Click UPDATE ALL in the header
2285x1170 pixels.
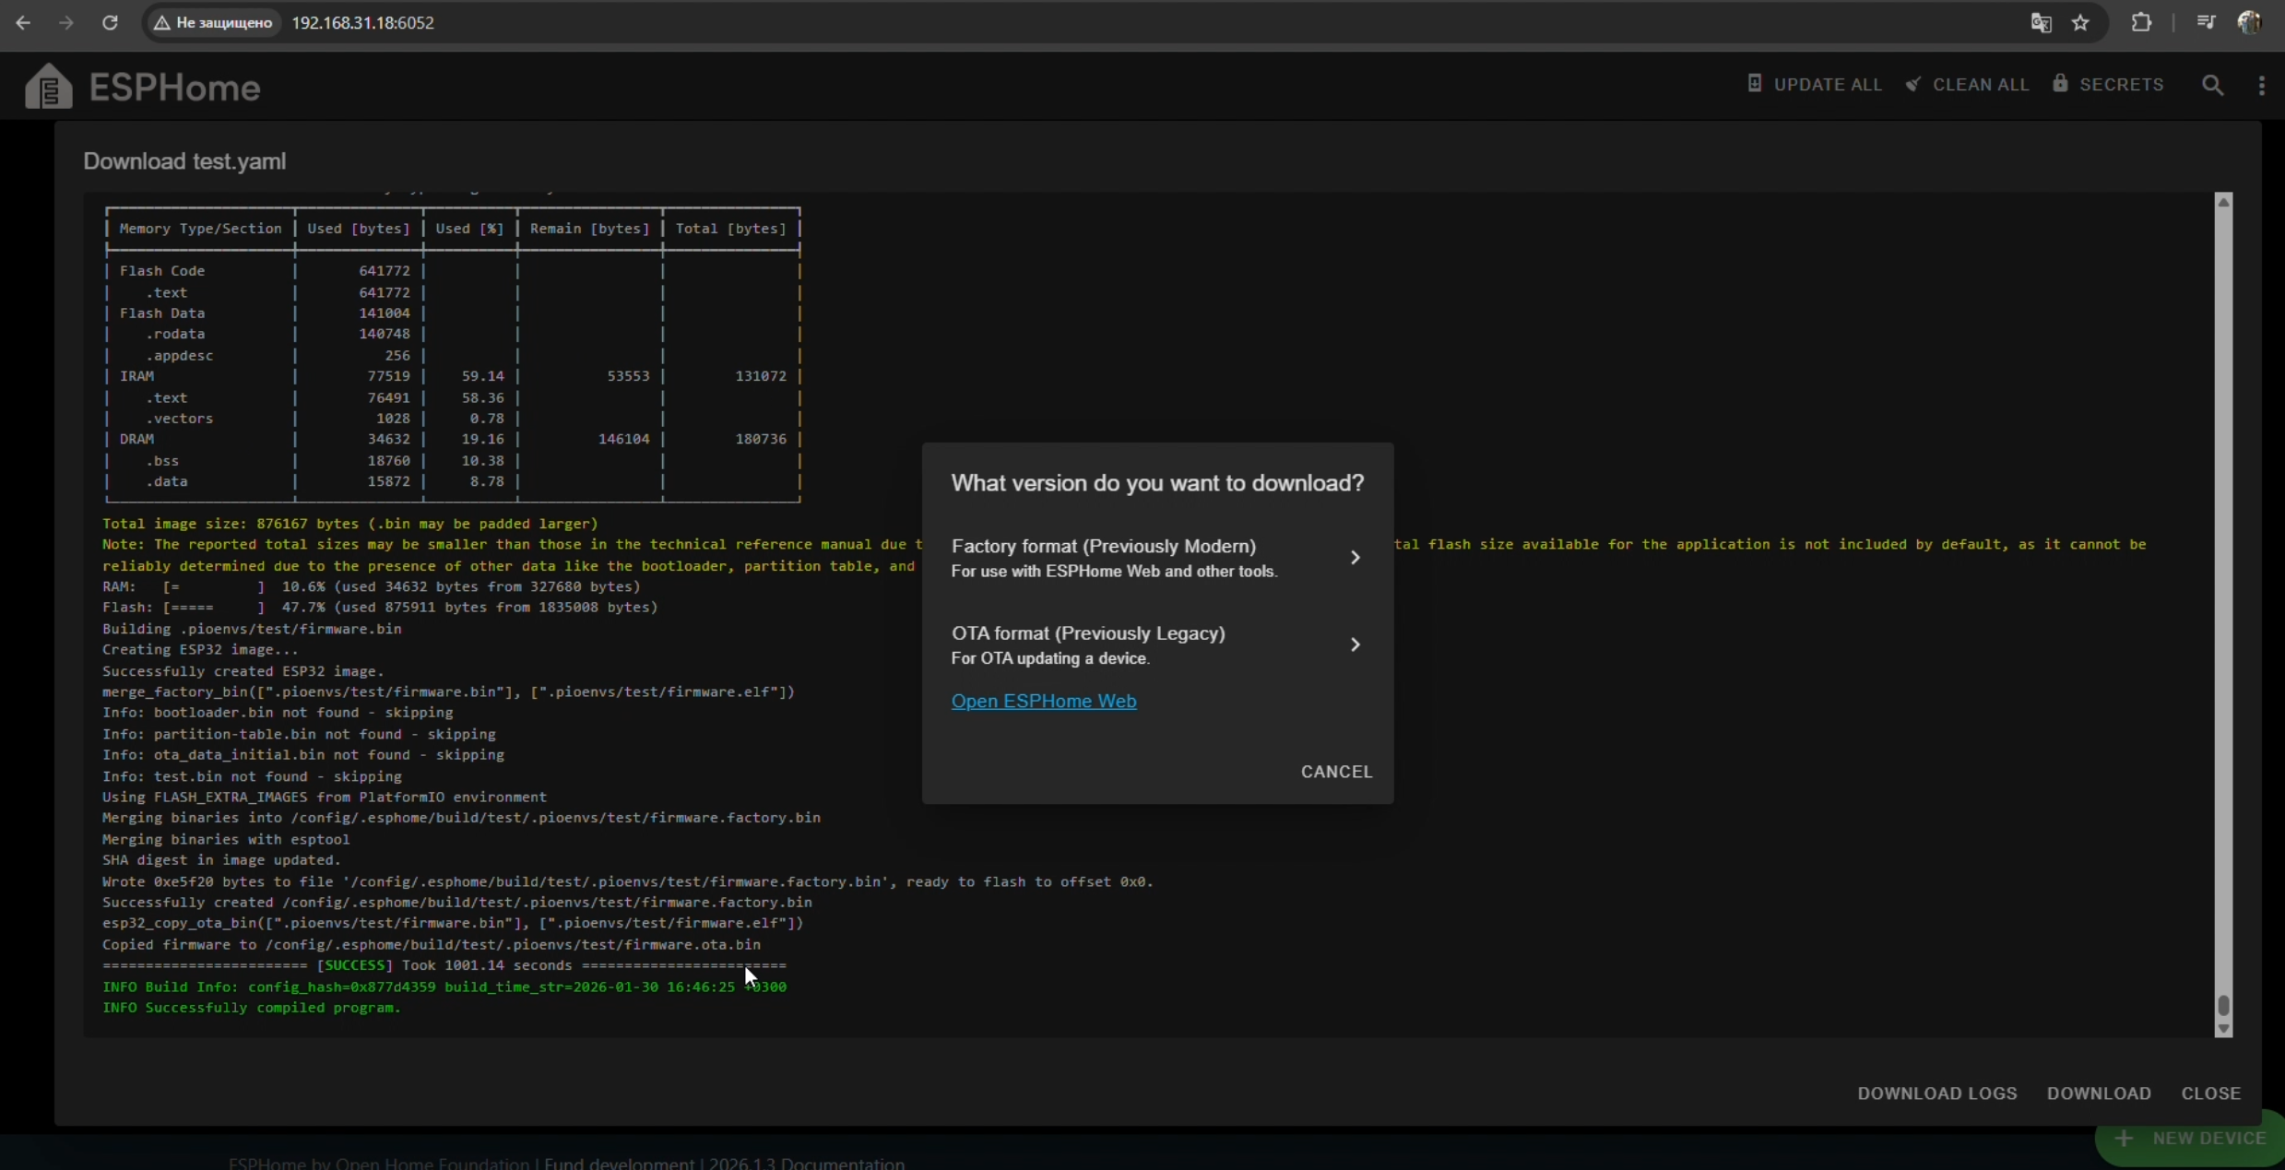pyautogui.click(x=1814, y=85)
